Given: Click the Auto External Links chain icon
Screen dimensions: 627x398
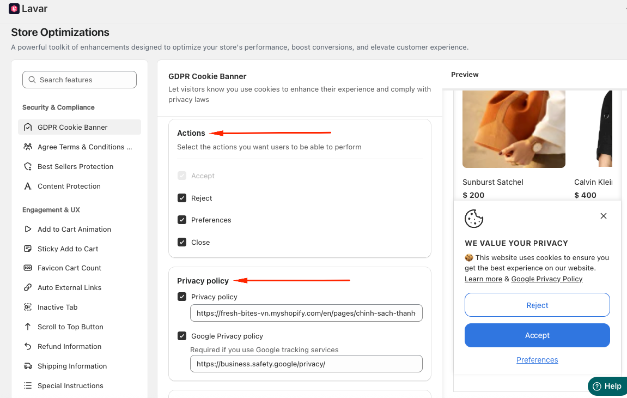Looking at the screenshot, I should click(28, 287).
